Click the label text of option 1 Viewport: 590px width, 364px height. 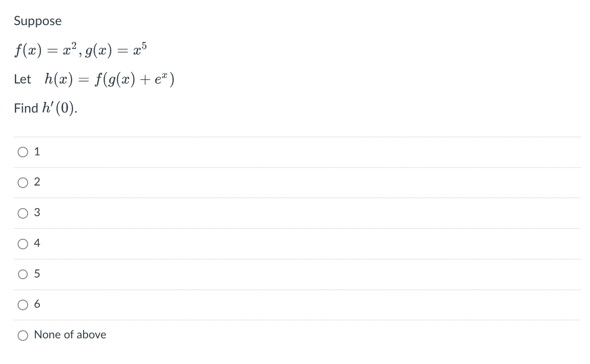click(x=36, y=151)
